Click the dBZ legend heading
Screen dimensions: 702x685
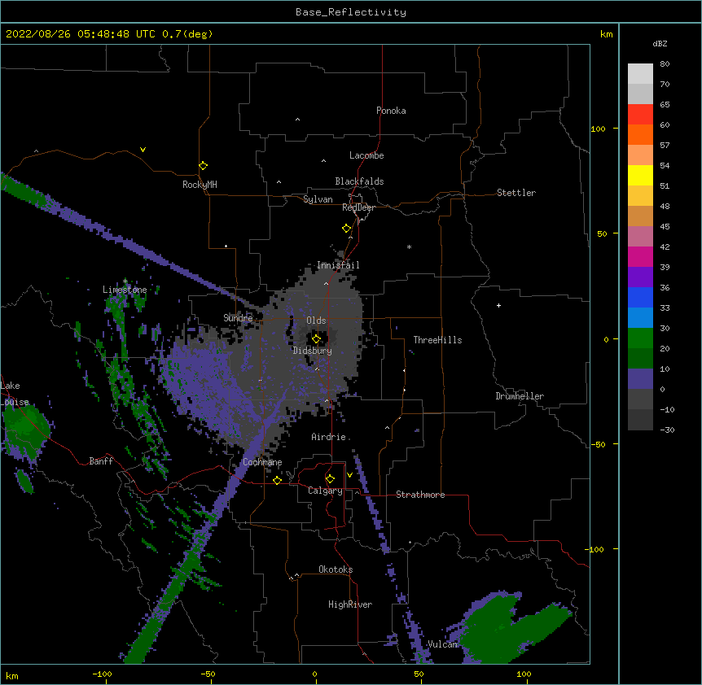tap(660, 44)
